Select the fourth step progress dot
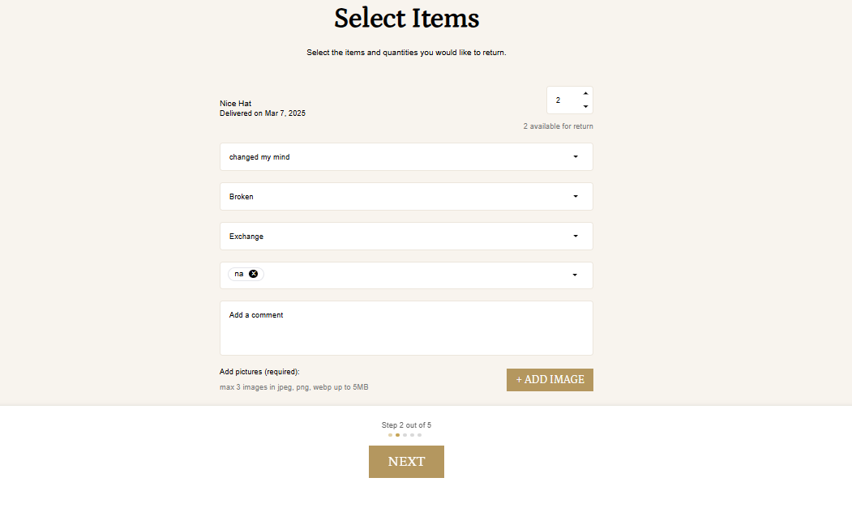The height and width of the screenshot is (512, 852). point(413,435)
